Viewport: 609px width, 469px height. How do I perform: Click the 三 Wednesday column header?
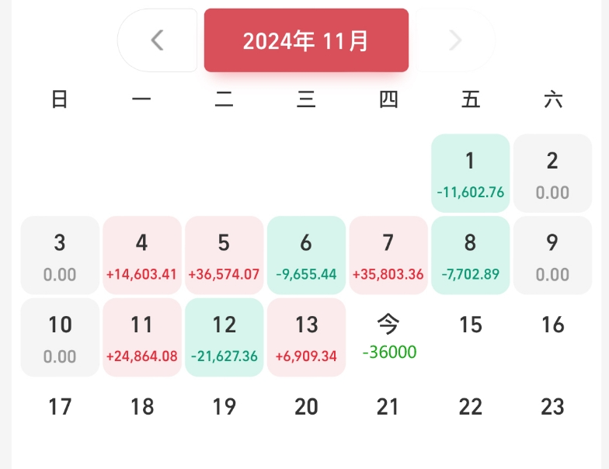pos(306,99)
